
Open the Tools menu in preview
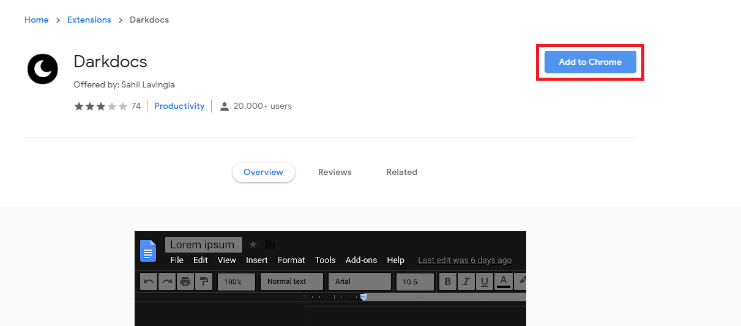click(326, 260)
